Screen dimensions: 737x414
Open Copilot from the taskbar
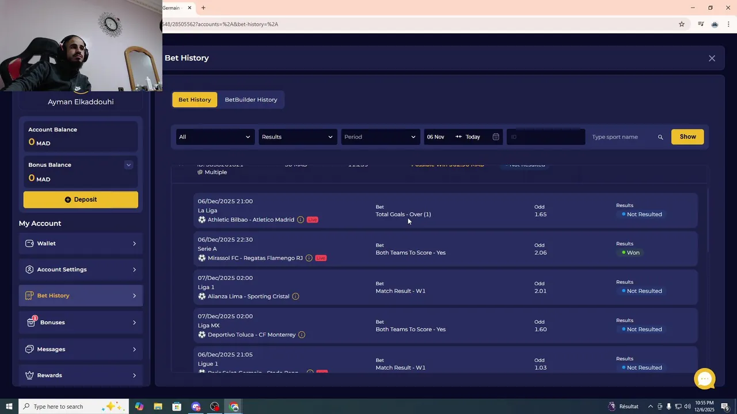139,407
